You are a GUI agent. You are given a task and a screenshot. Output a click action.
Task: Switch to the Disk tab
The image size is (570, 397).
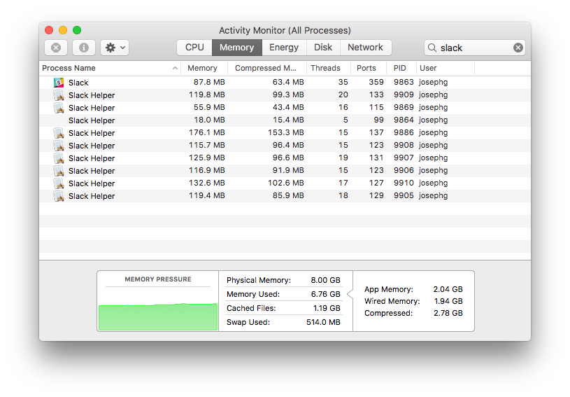323,48
